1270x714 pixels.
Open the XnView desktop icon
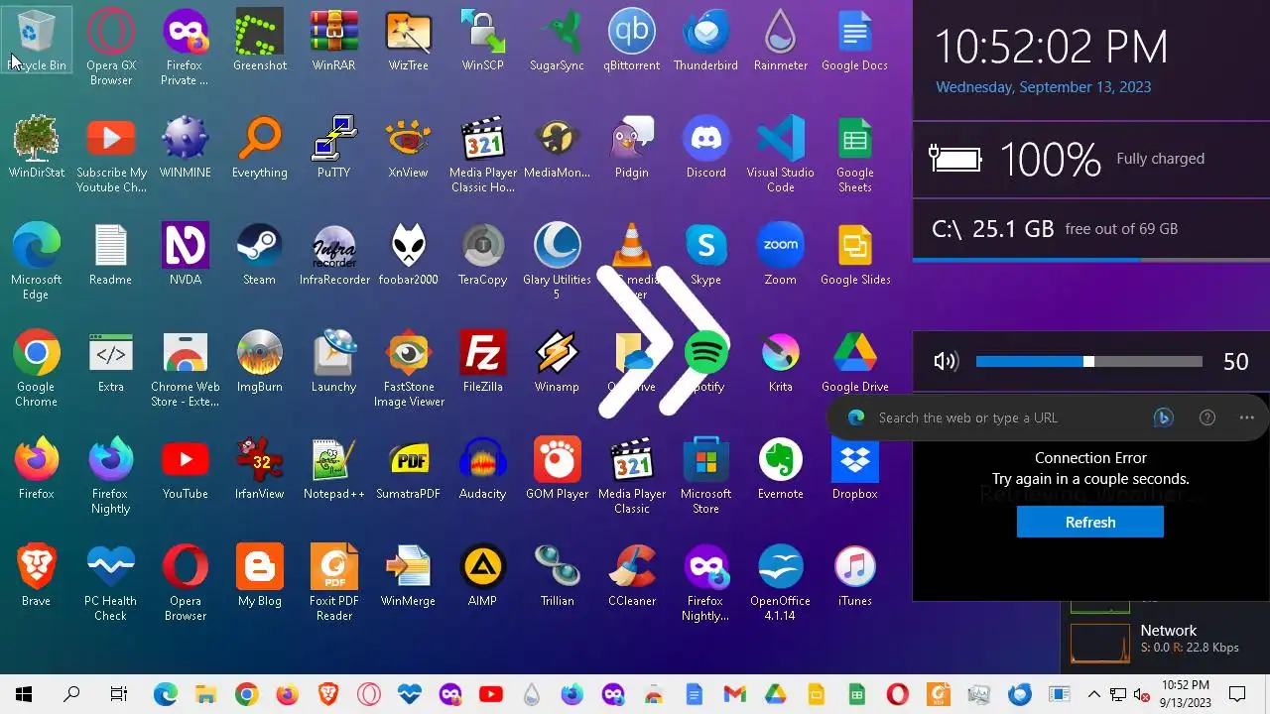click(409, 148)
